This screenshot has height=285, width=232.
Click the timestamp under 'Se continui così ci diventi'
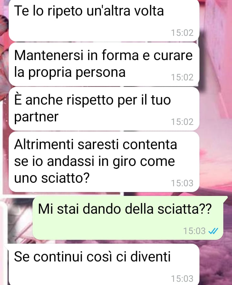(182, 279)
